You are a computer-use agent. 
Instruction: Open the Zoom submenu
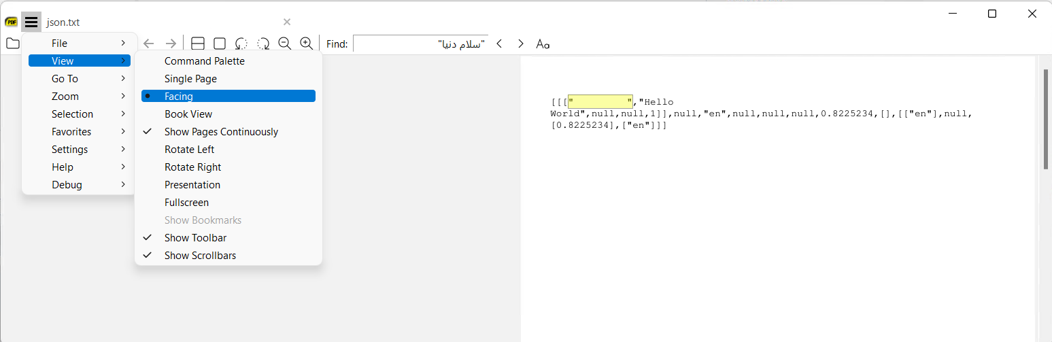coord(80,96)
